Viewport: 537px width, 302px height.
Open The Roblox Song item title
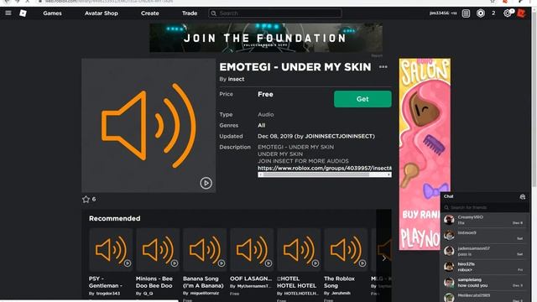coord(339,282)
